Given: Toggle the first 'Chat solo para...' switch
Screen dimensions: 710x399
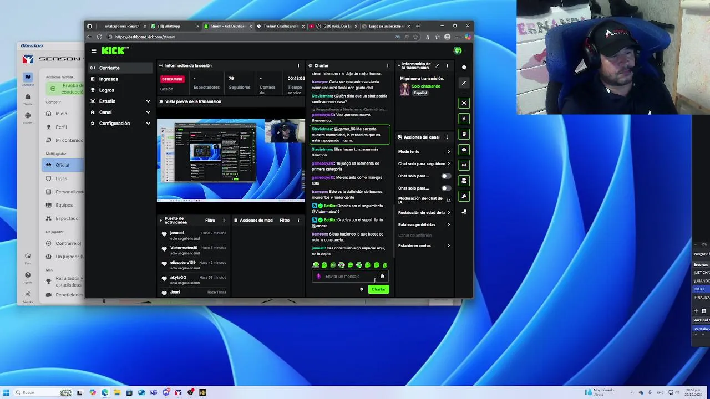Looking at the screenshot, I should point(445,176).
